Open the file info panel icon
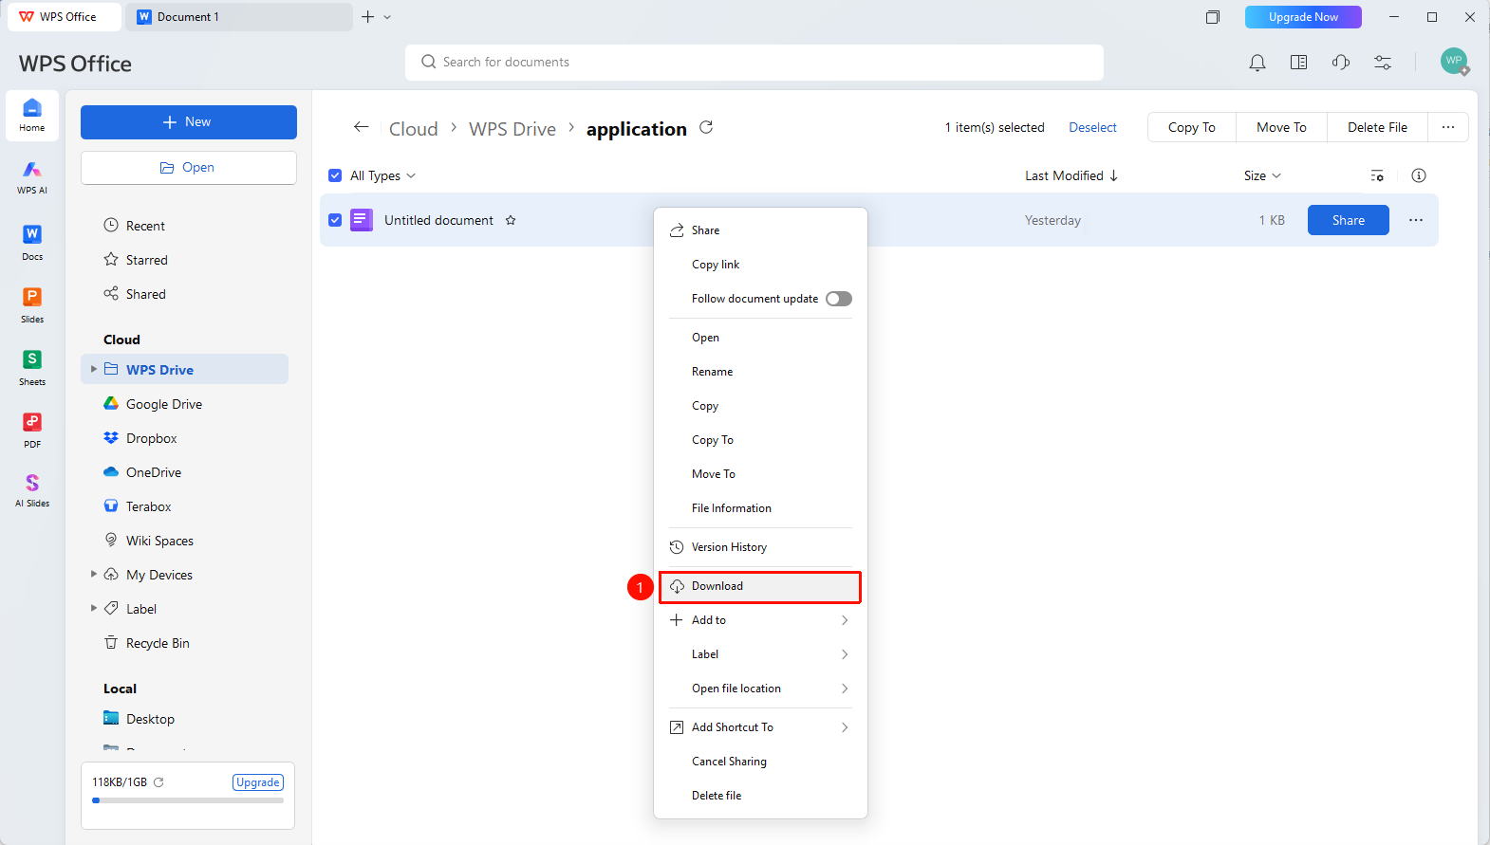Screen dimensions: 1490x845 pos(1419,175)
